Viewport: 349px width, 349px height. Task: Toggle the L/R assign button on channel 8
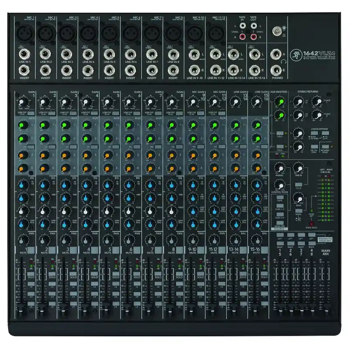179,304
